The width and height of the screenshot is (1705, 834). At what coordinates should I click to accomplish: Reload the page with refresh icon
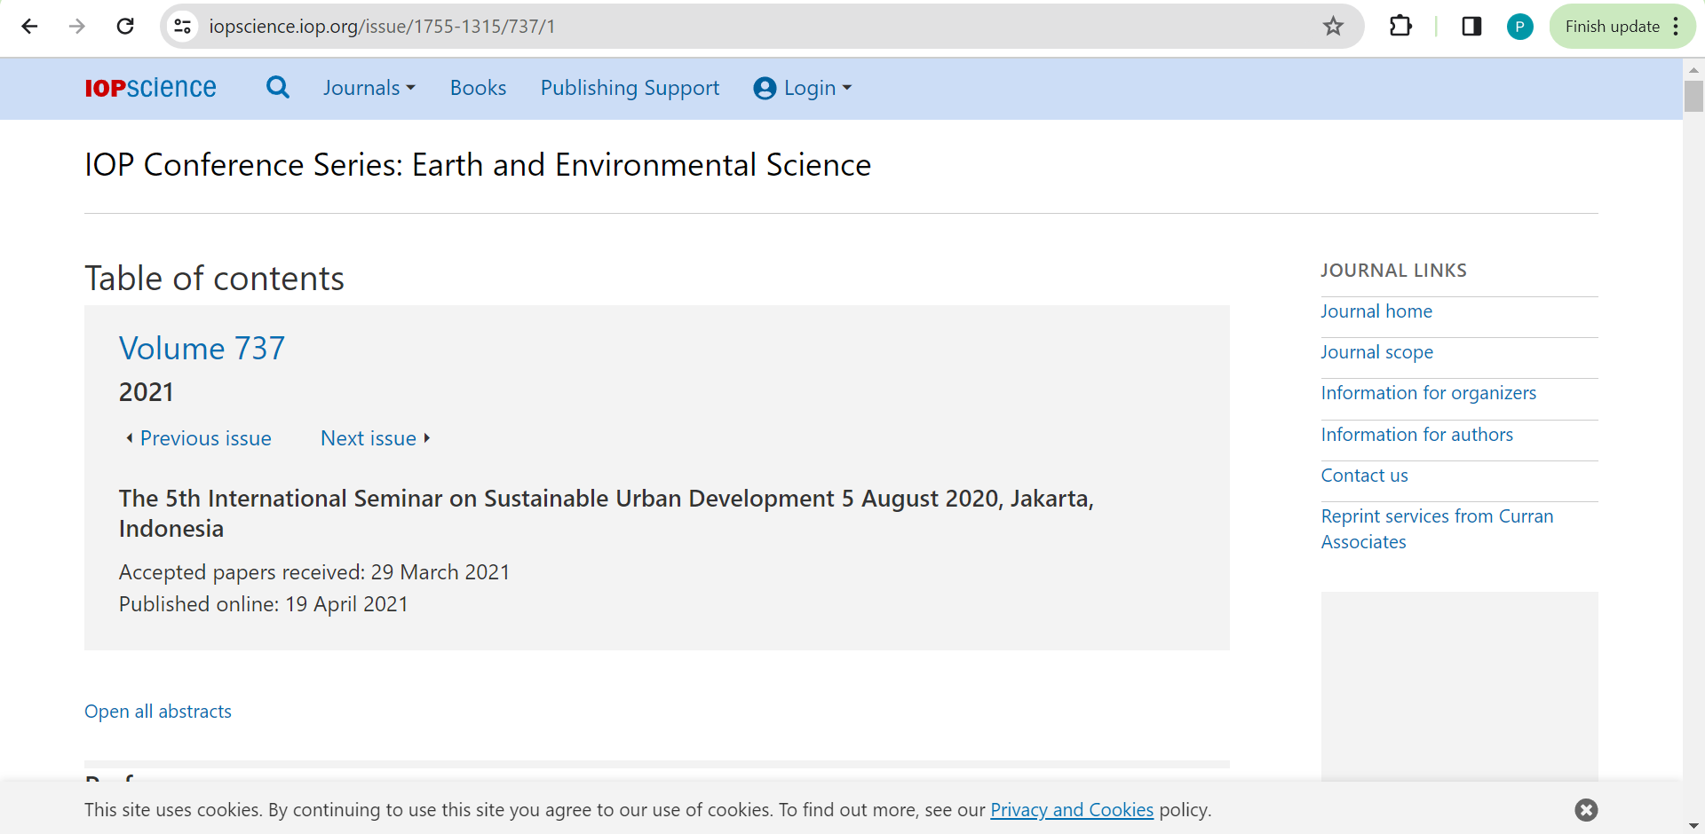pos(125,27)
